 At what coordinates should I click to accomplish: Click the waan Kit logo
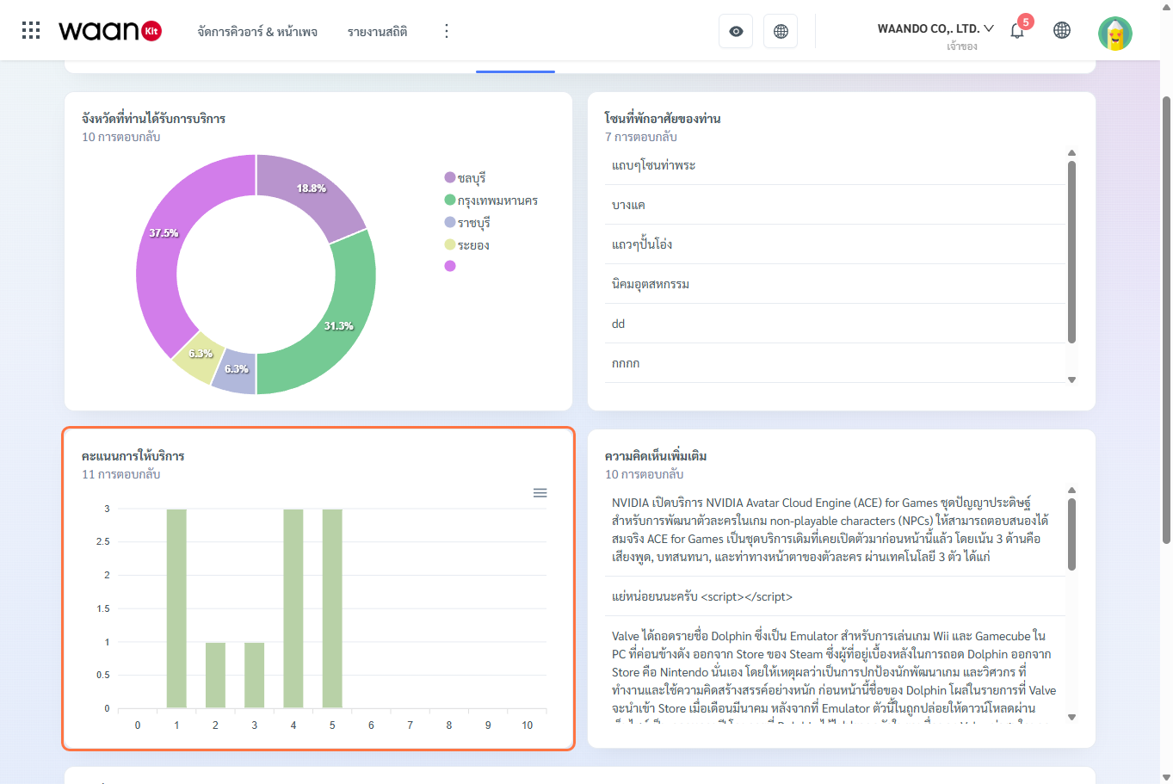pyautogui.click(x=110, y=31)
